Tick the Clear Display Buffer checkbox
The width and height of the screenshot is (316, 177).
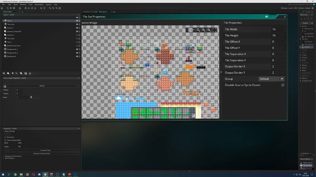coord(5,140)
